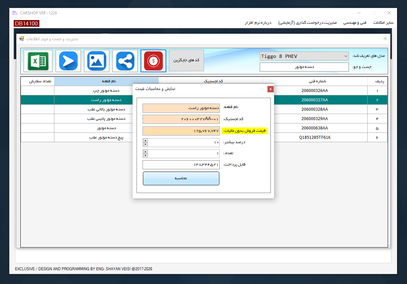Open the فنی و مهندسی menu

355,23
